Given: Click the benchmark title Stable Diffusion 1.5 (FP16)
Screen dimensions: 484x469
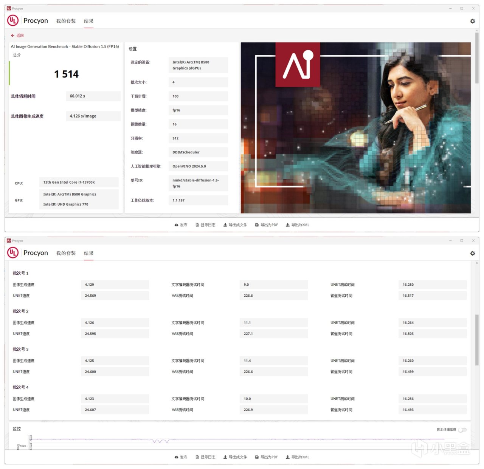Looking at the screenshot, I should tap(65, 46).
